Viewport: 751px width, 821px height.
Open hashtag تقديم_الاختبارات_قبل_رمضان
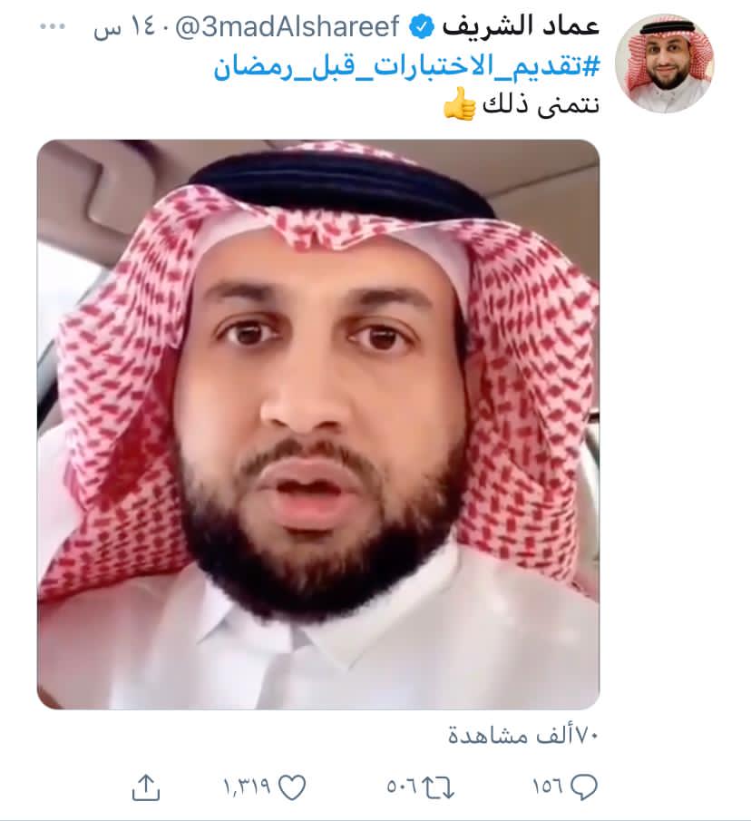click(406, 69)
